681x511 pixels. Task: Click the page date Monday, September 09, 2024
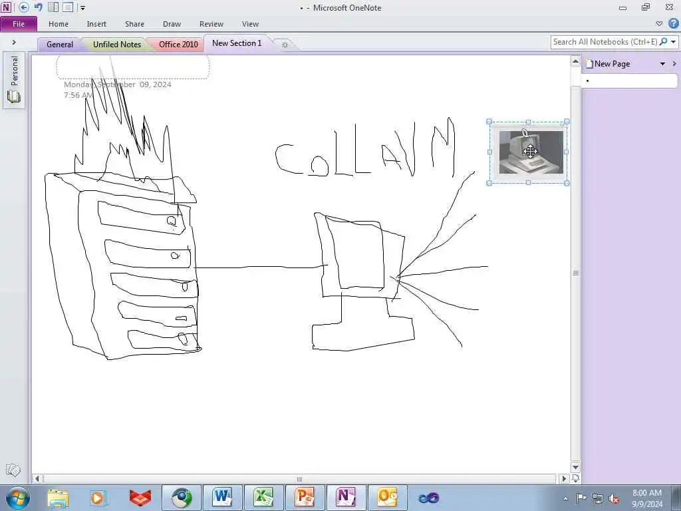pos(118,85)
